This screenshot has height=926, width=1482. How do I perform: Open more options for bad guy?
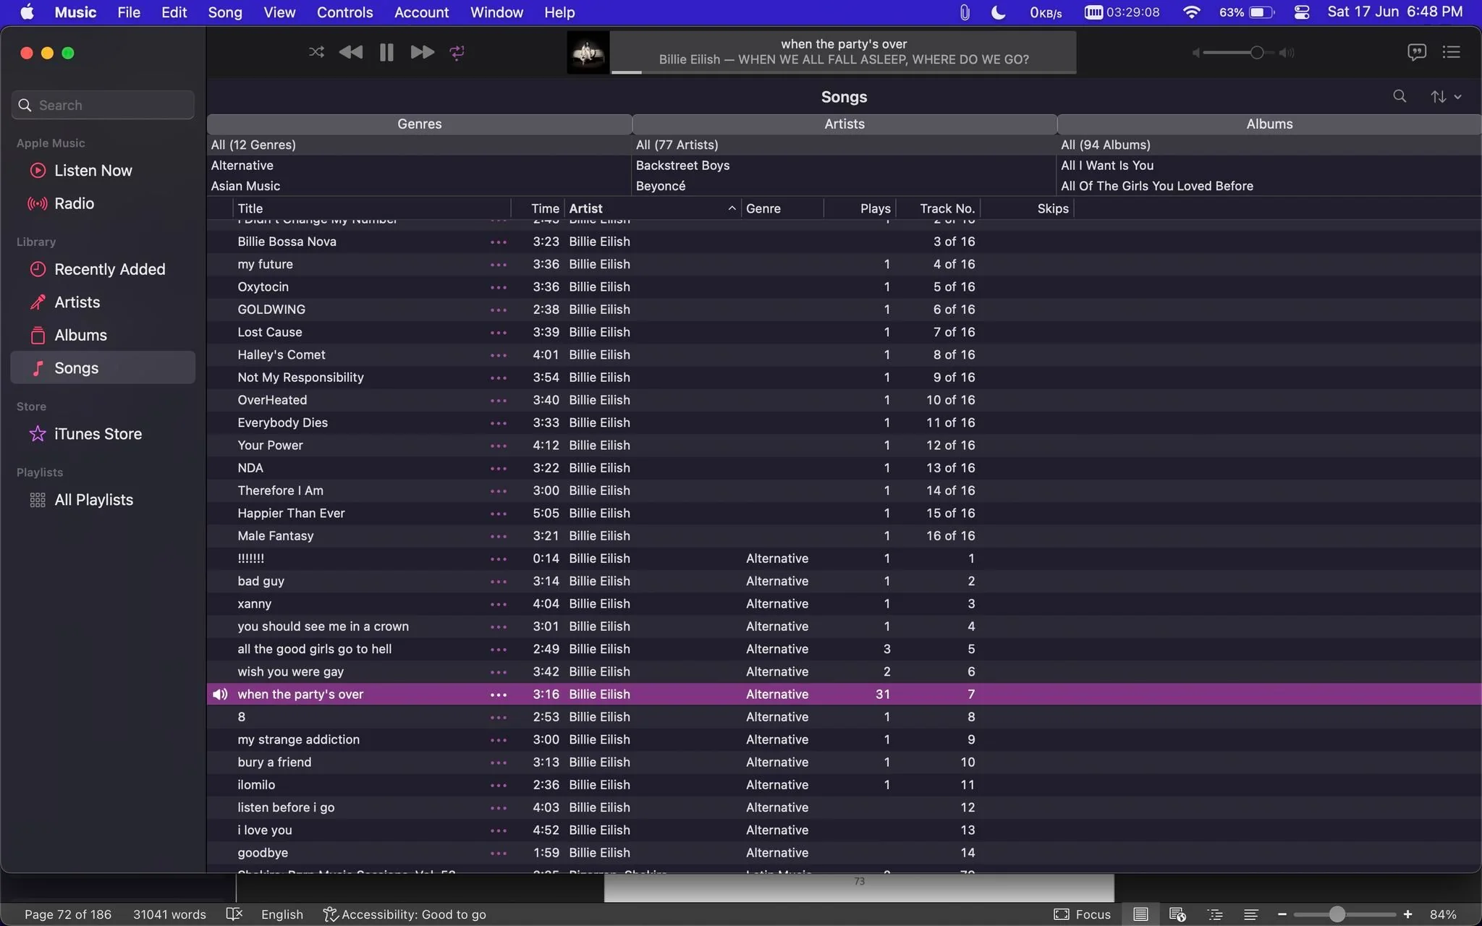(x=499, y=582)
